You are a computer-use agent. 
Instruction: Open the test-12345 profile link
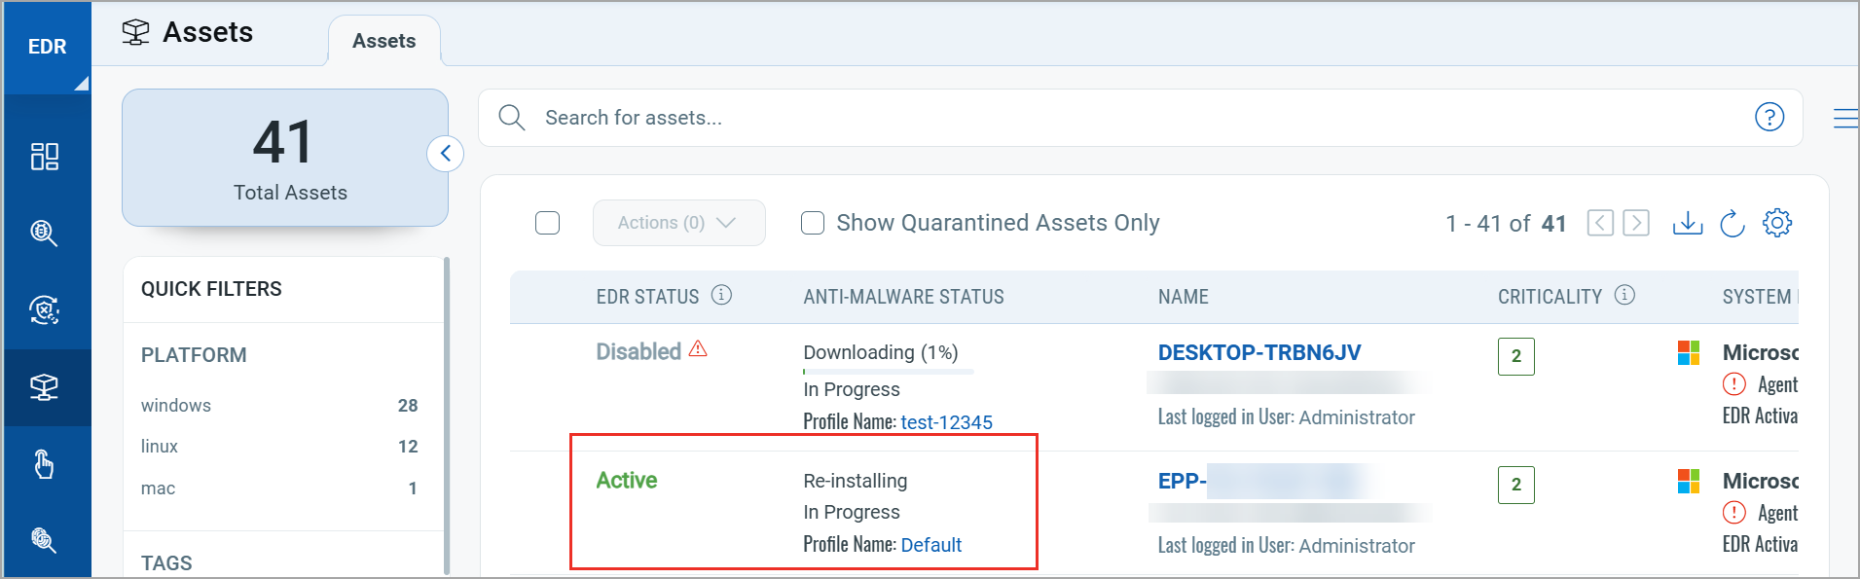[946, 422]
